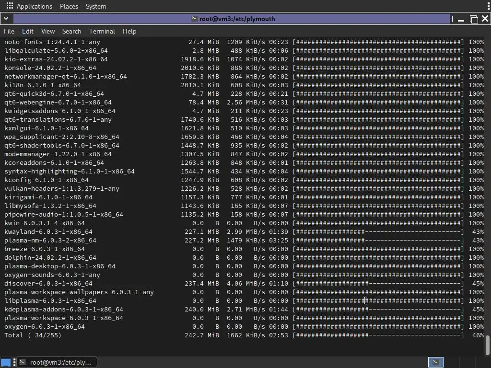
Task: Click the 02:53 total time remaining value
Action: 279,335
